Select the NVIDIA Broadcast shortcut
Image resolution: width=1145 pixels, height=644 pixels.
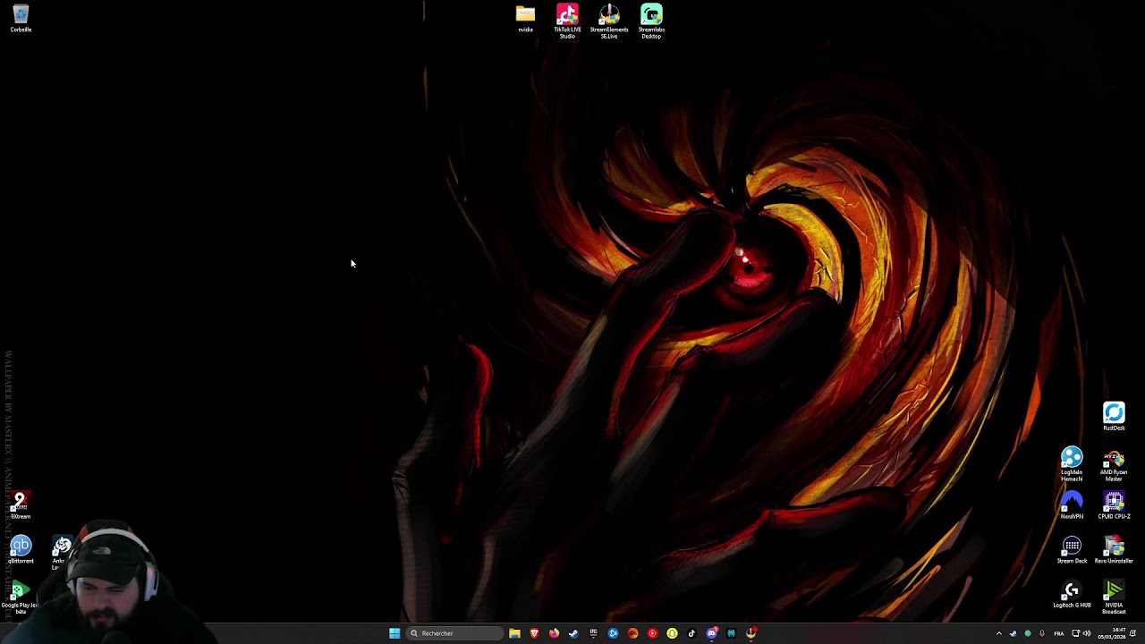(1114, 597)
